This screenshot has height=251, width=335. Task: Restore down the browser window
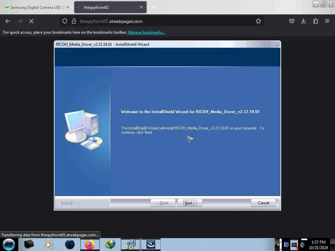click(x=323, y=4)
